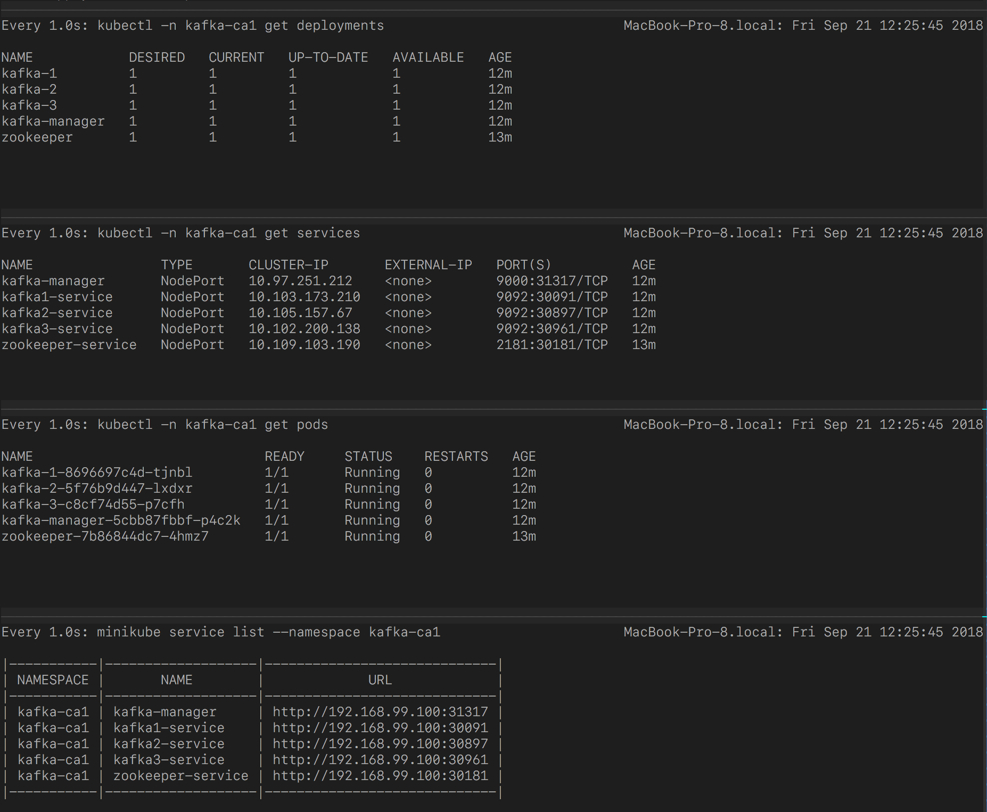The width and height of the screenshot is (987, 812).
Task: Click the DESIRED column header
Action: click(x=157, y=57)
